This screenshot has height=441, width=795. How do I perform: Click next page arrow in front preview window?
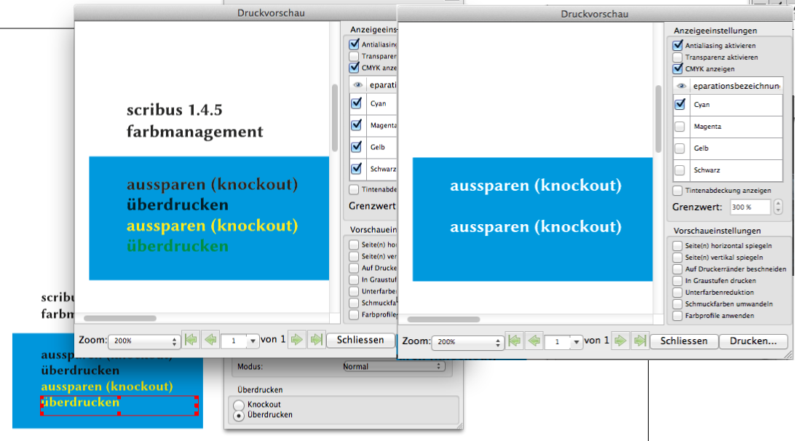click(620, 341)
